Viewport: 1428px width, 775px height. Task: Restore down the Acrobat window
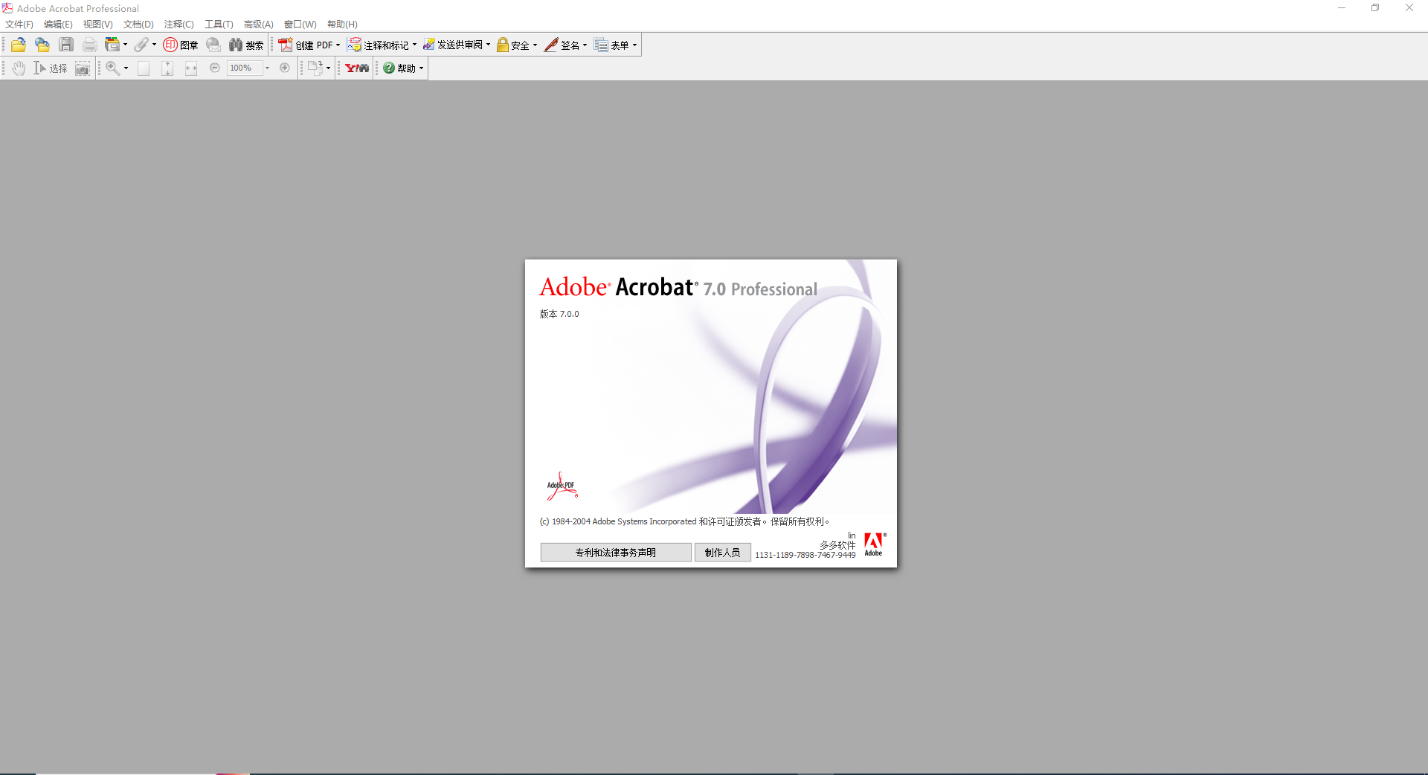1375,8
